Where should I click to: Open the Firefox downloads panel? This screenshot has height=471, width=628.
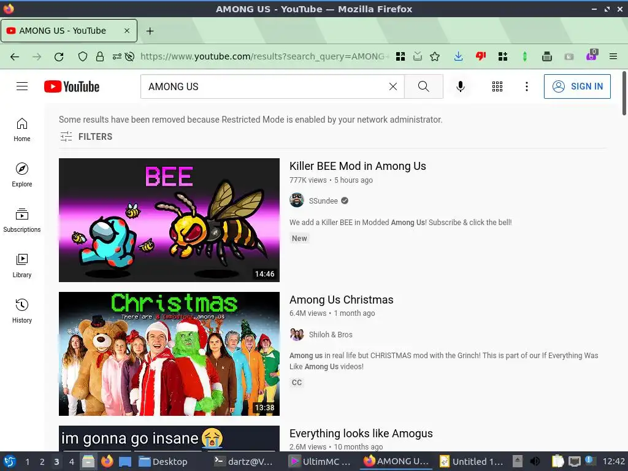[x=459, y=56]
